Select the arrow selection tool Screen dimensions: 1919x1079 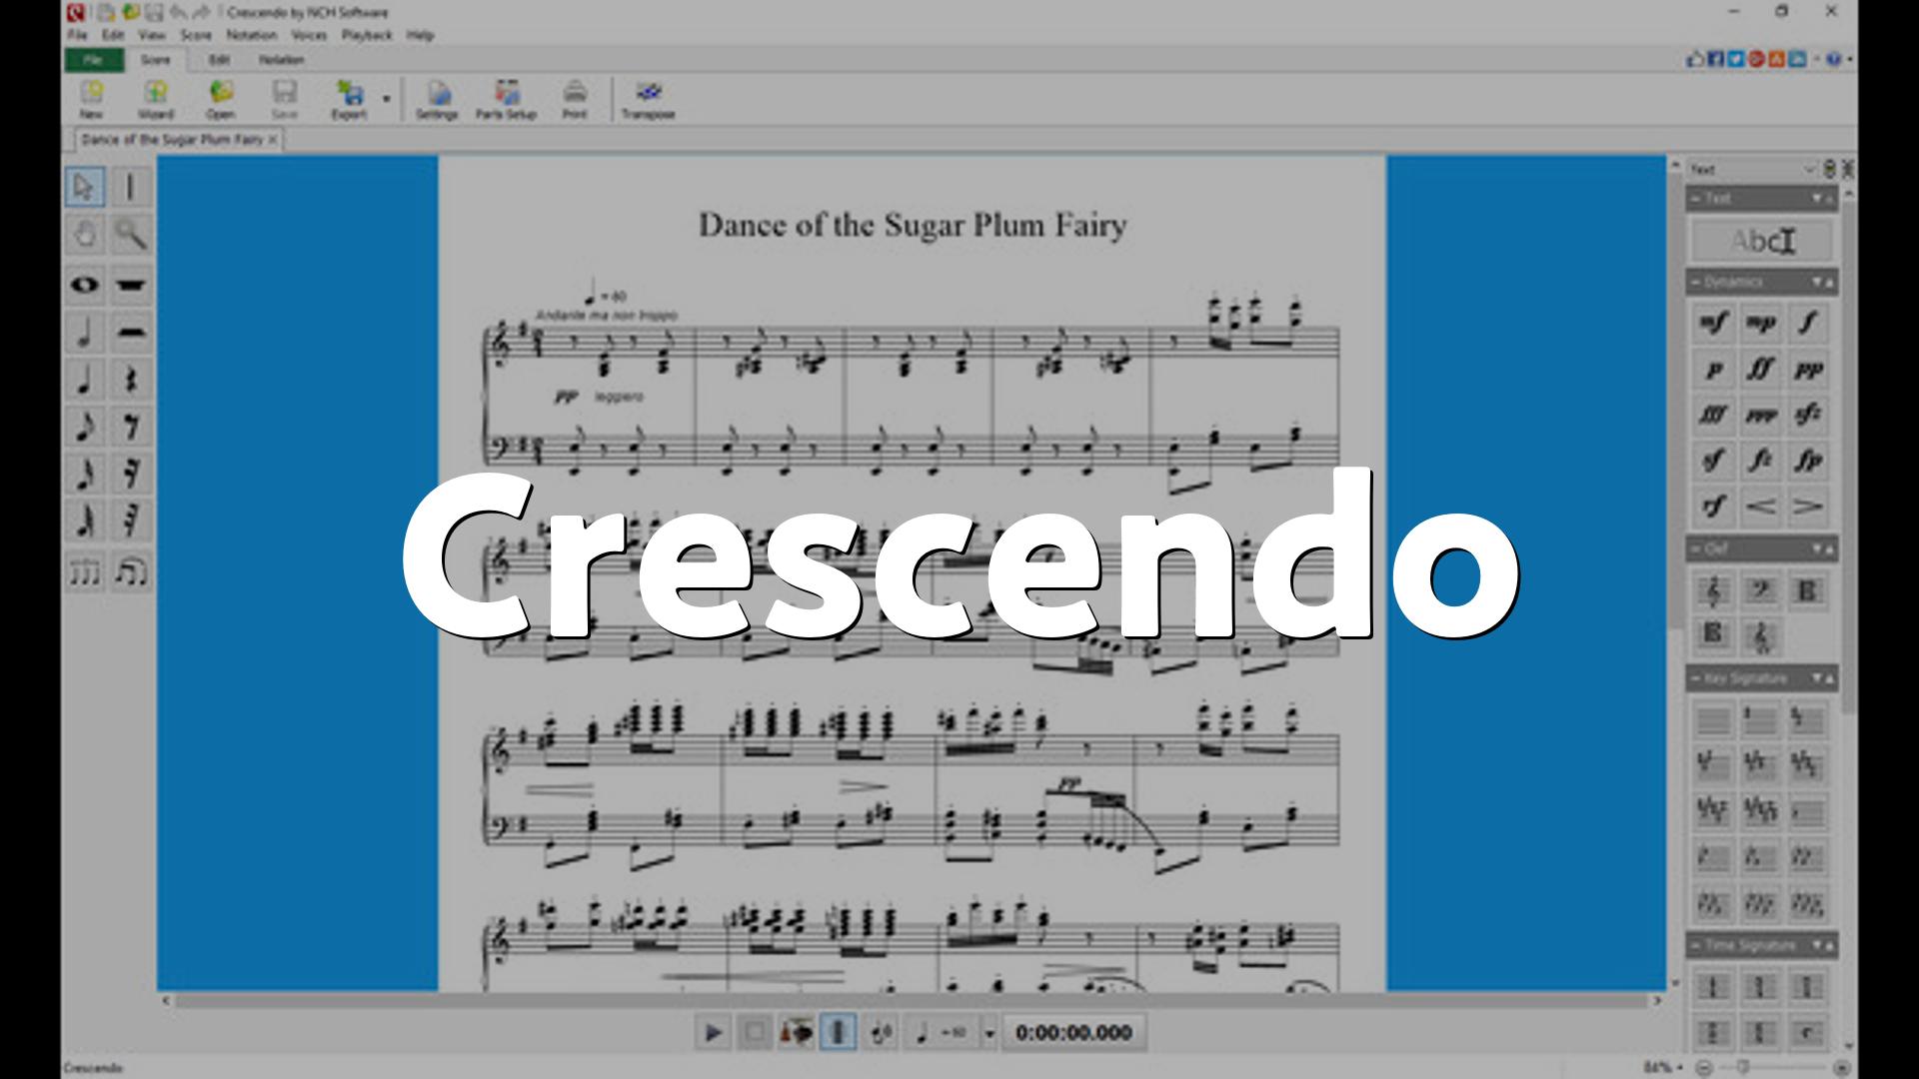(85, 187)
